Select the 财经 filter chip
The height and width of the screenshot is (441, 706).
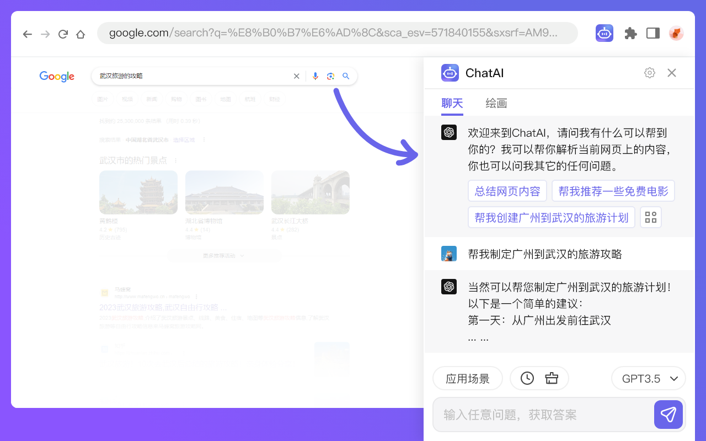[x=275, y=99]
